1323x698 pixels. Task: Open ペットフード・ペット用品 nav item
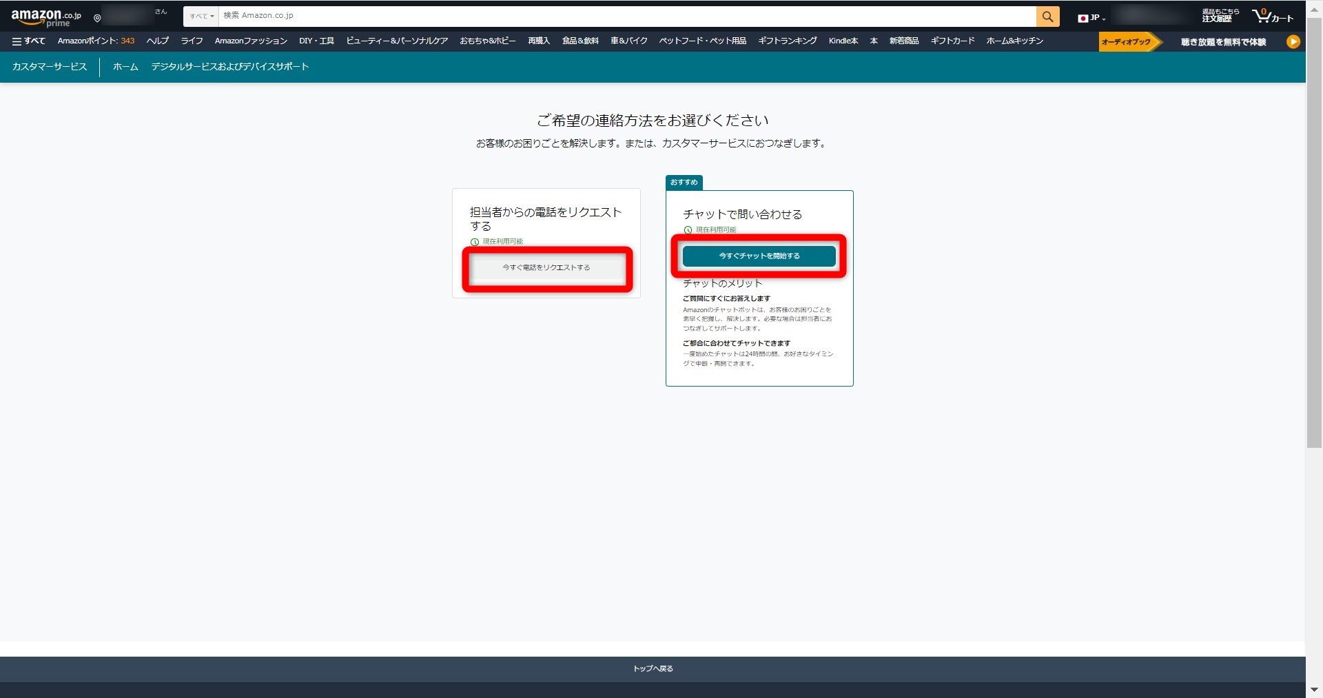click(x=703, y=41)
